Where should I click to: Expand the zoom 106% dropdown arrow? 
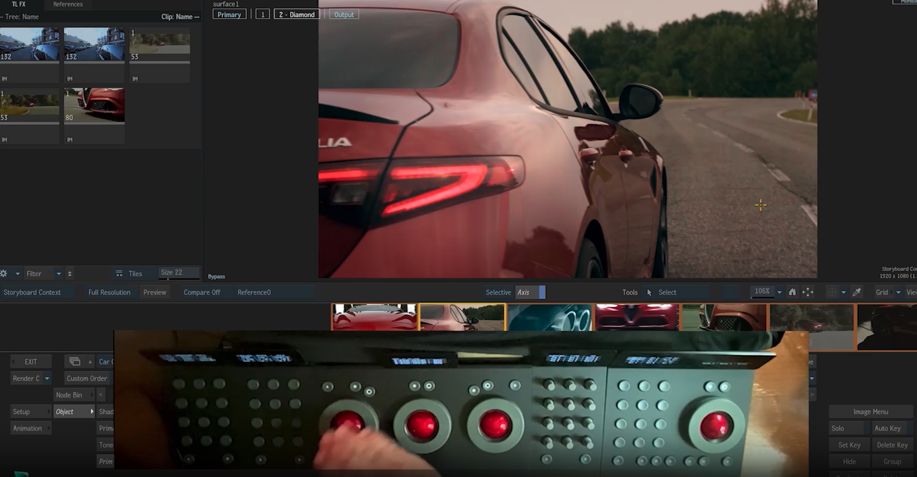[779, 292]
